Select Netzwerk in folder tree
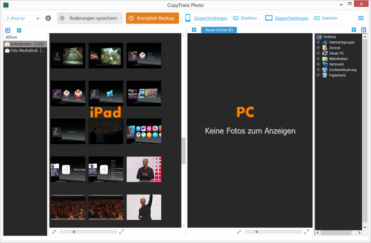Viewport: 371px width, 243px height. (336, 64)
